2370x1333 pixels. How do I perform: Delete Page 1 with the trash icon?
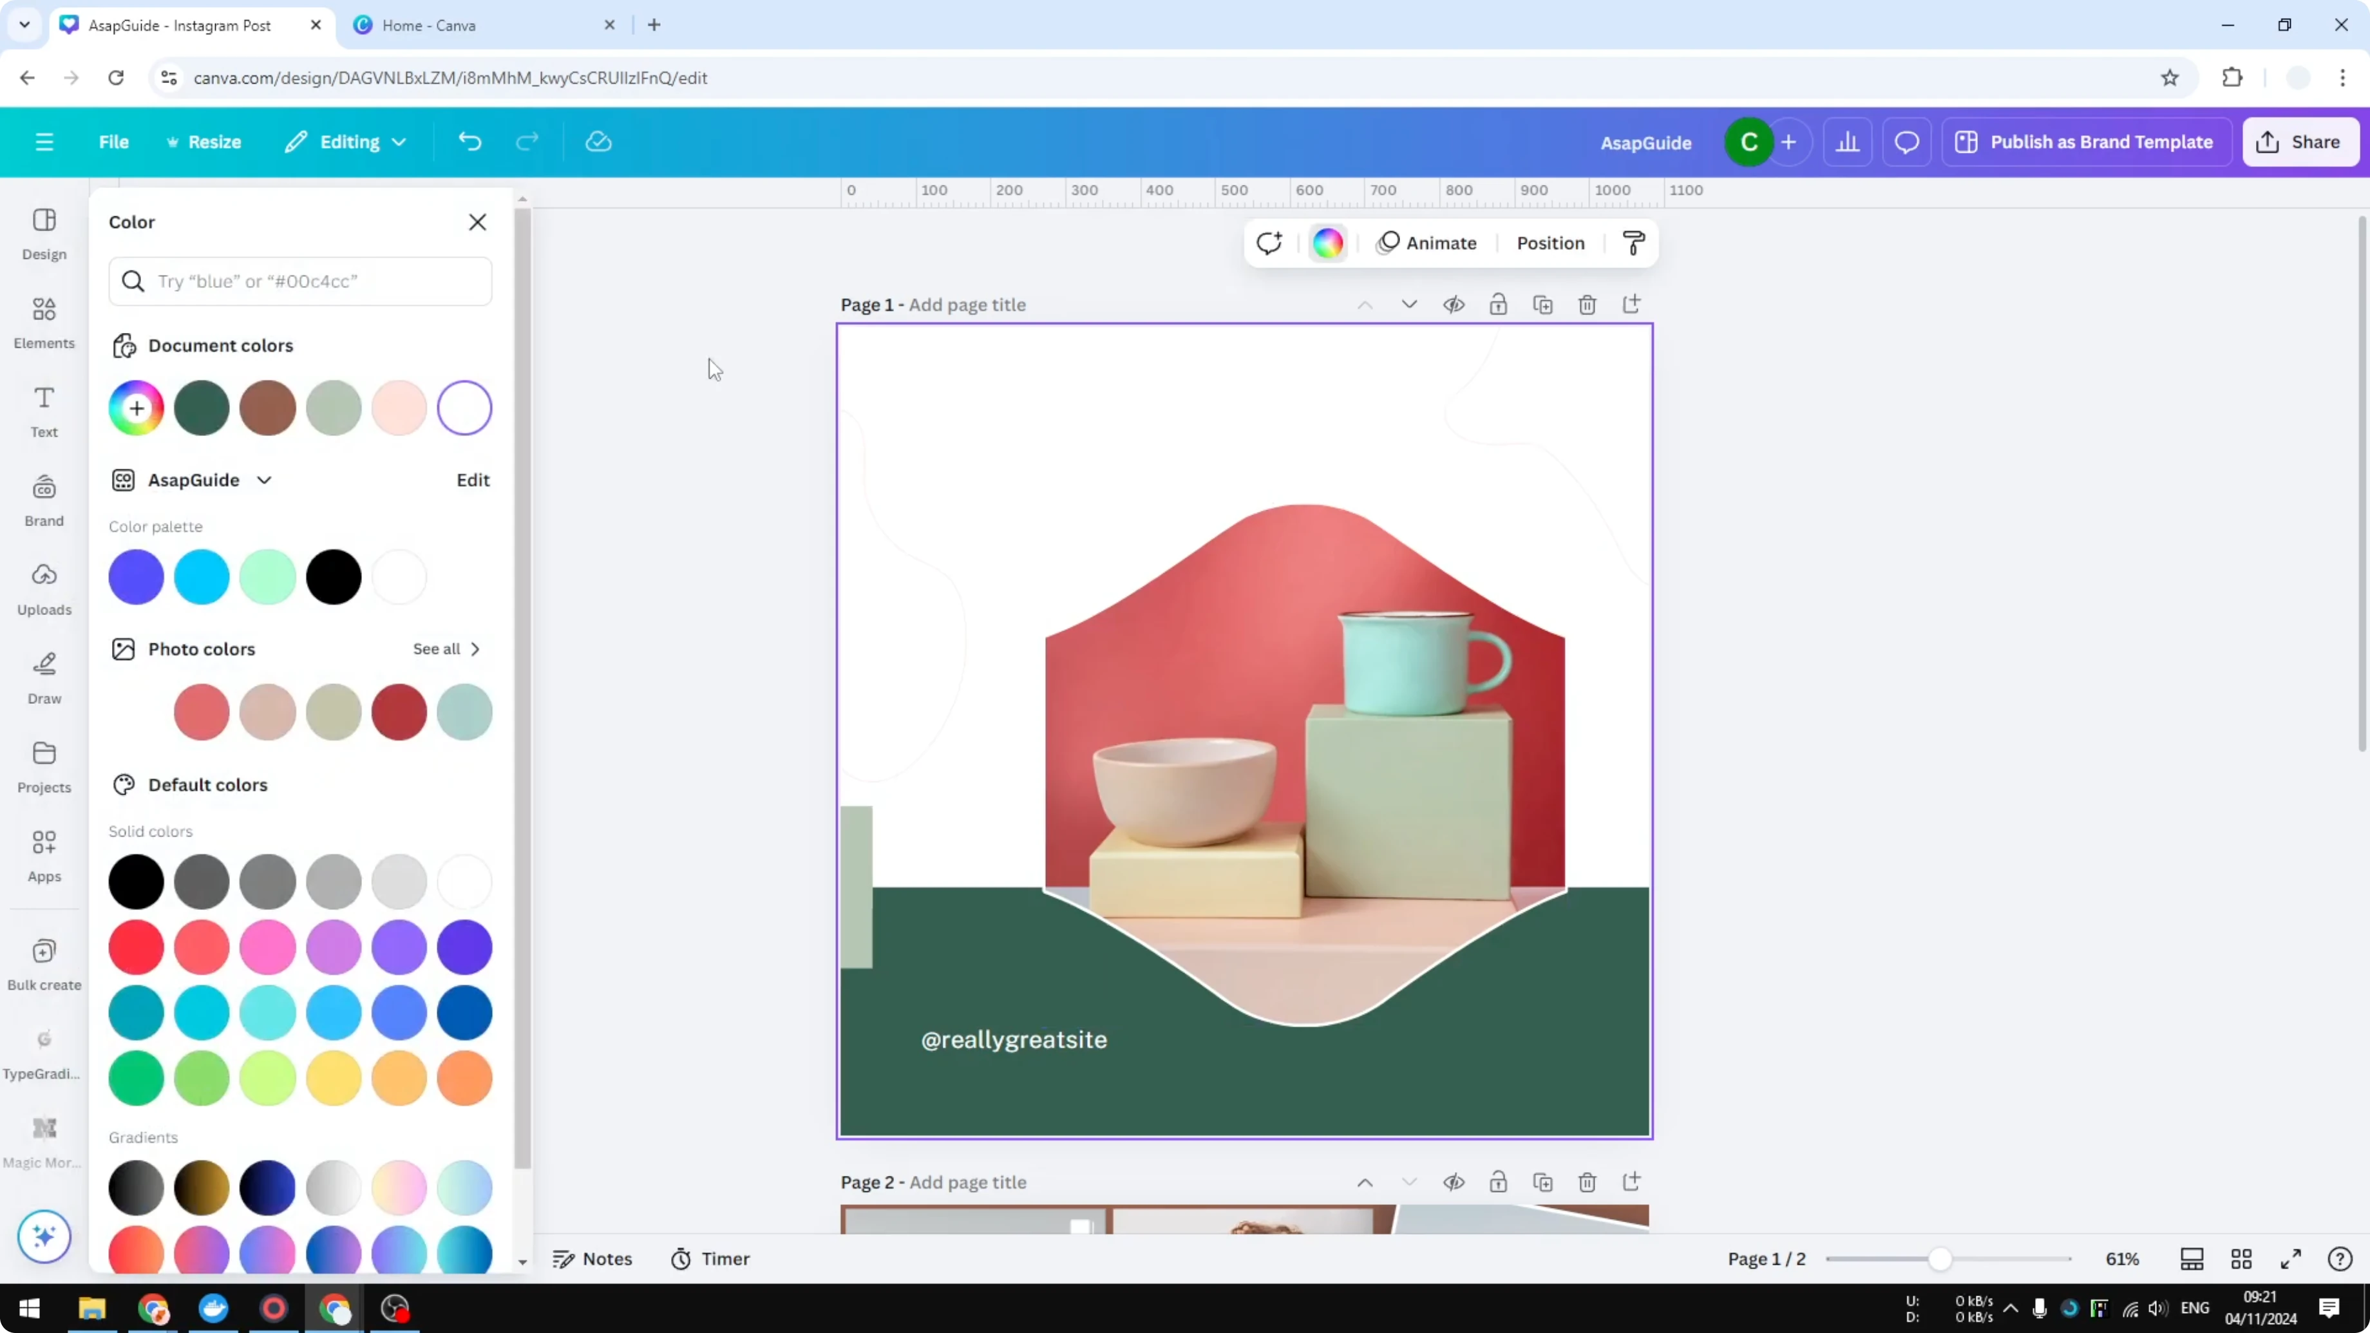[x=1588, y=303]
